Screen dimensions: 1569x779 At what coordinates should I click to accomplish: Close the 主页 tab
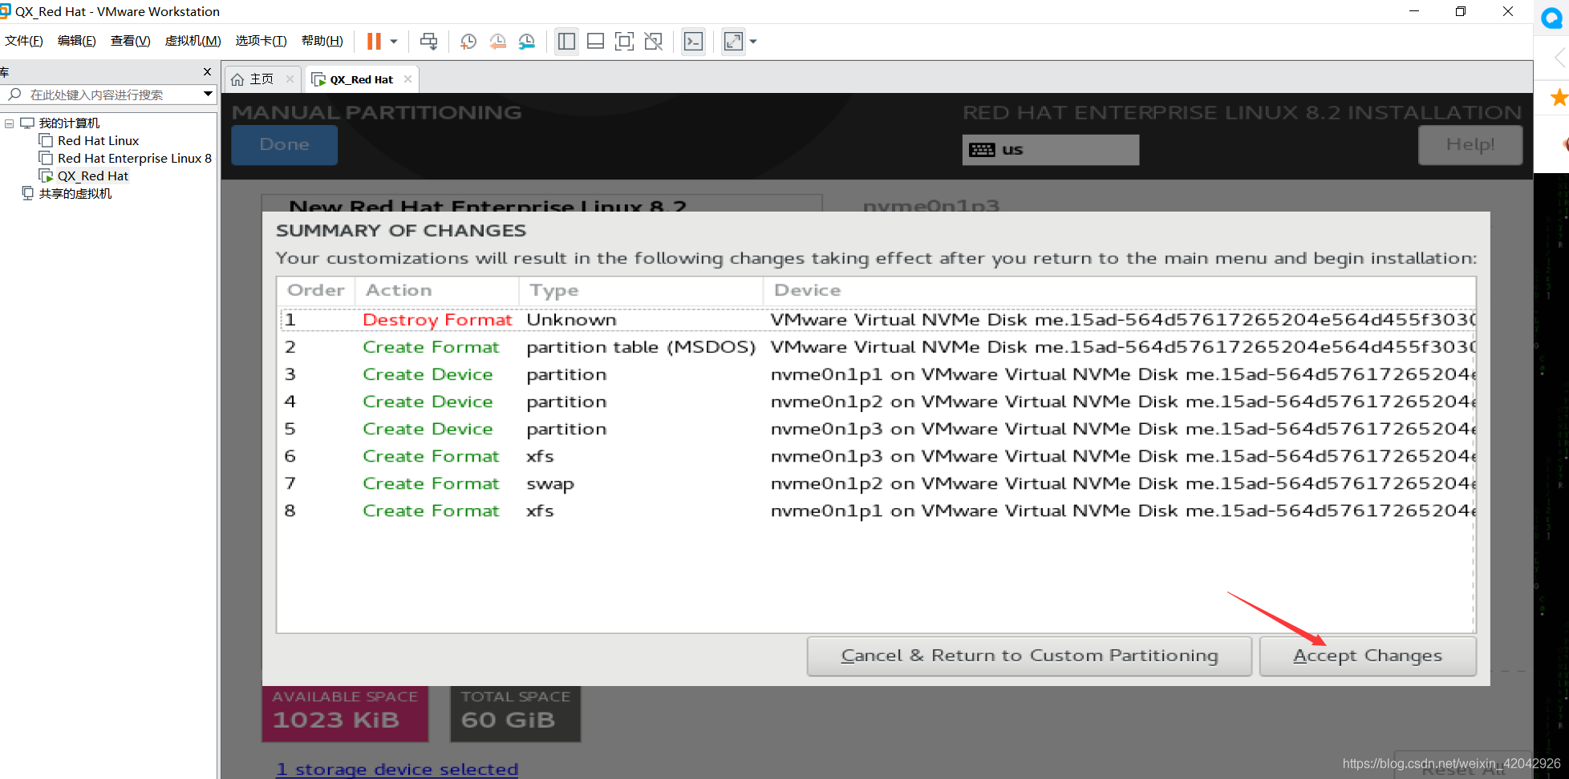tap(290, 79)
